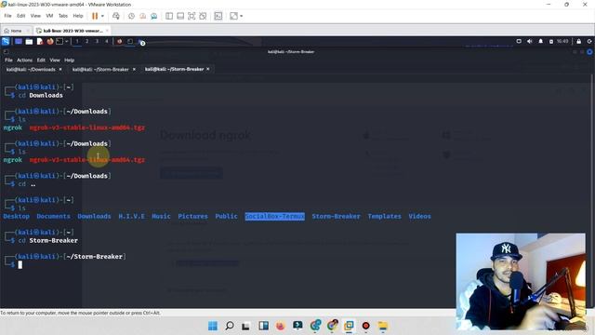The height and width of the screenshot is (335, 595).
Task: Click the Templates directory in ls output
Action: [384, 216]
